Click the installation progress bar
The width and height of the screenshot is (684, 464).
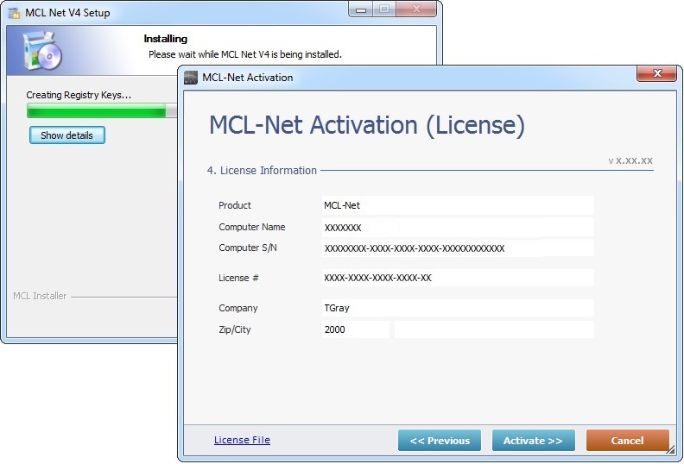(x=102, y=110)
